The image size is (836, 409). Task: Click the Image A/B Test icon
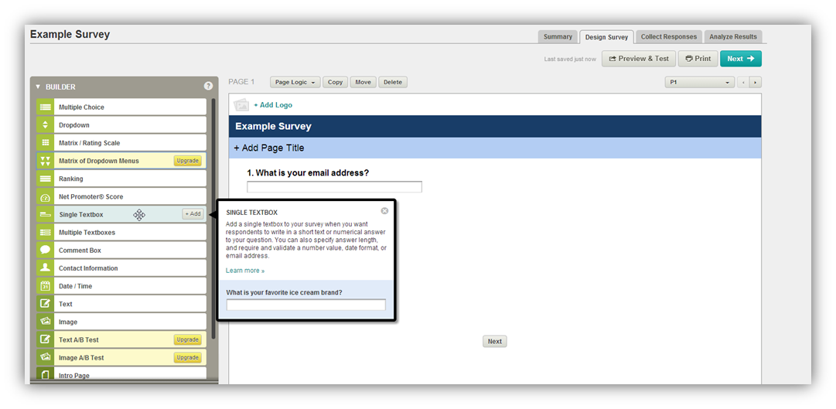tap(46, 358)
